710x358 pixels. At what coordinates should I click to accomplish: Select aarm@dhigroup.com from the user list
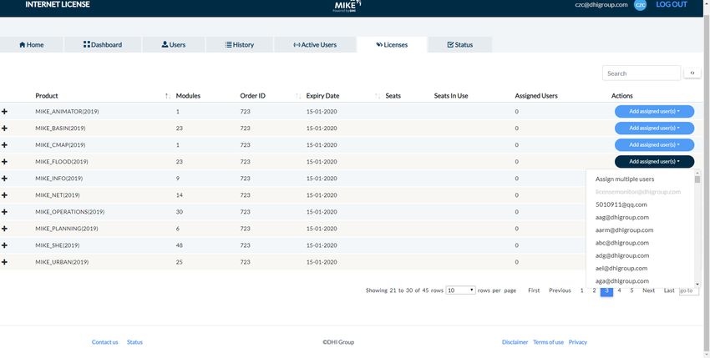click(624, 230)
